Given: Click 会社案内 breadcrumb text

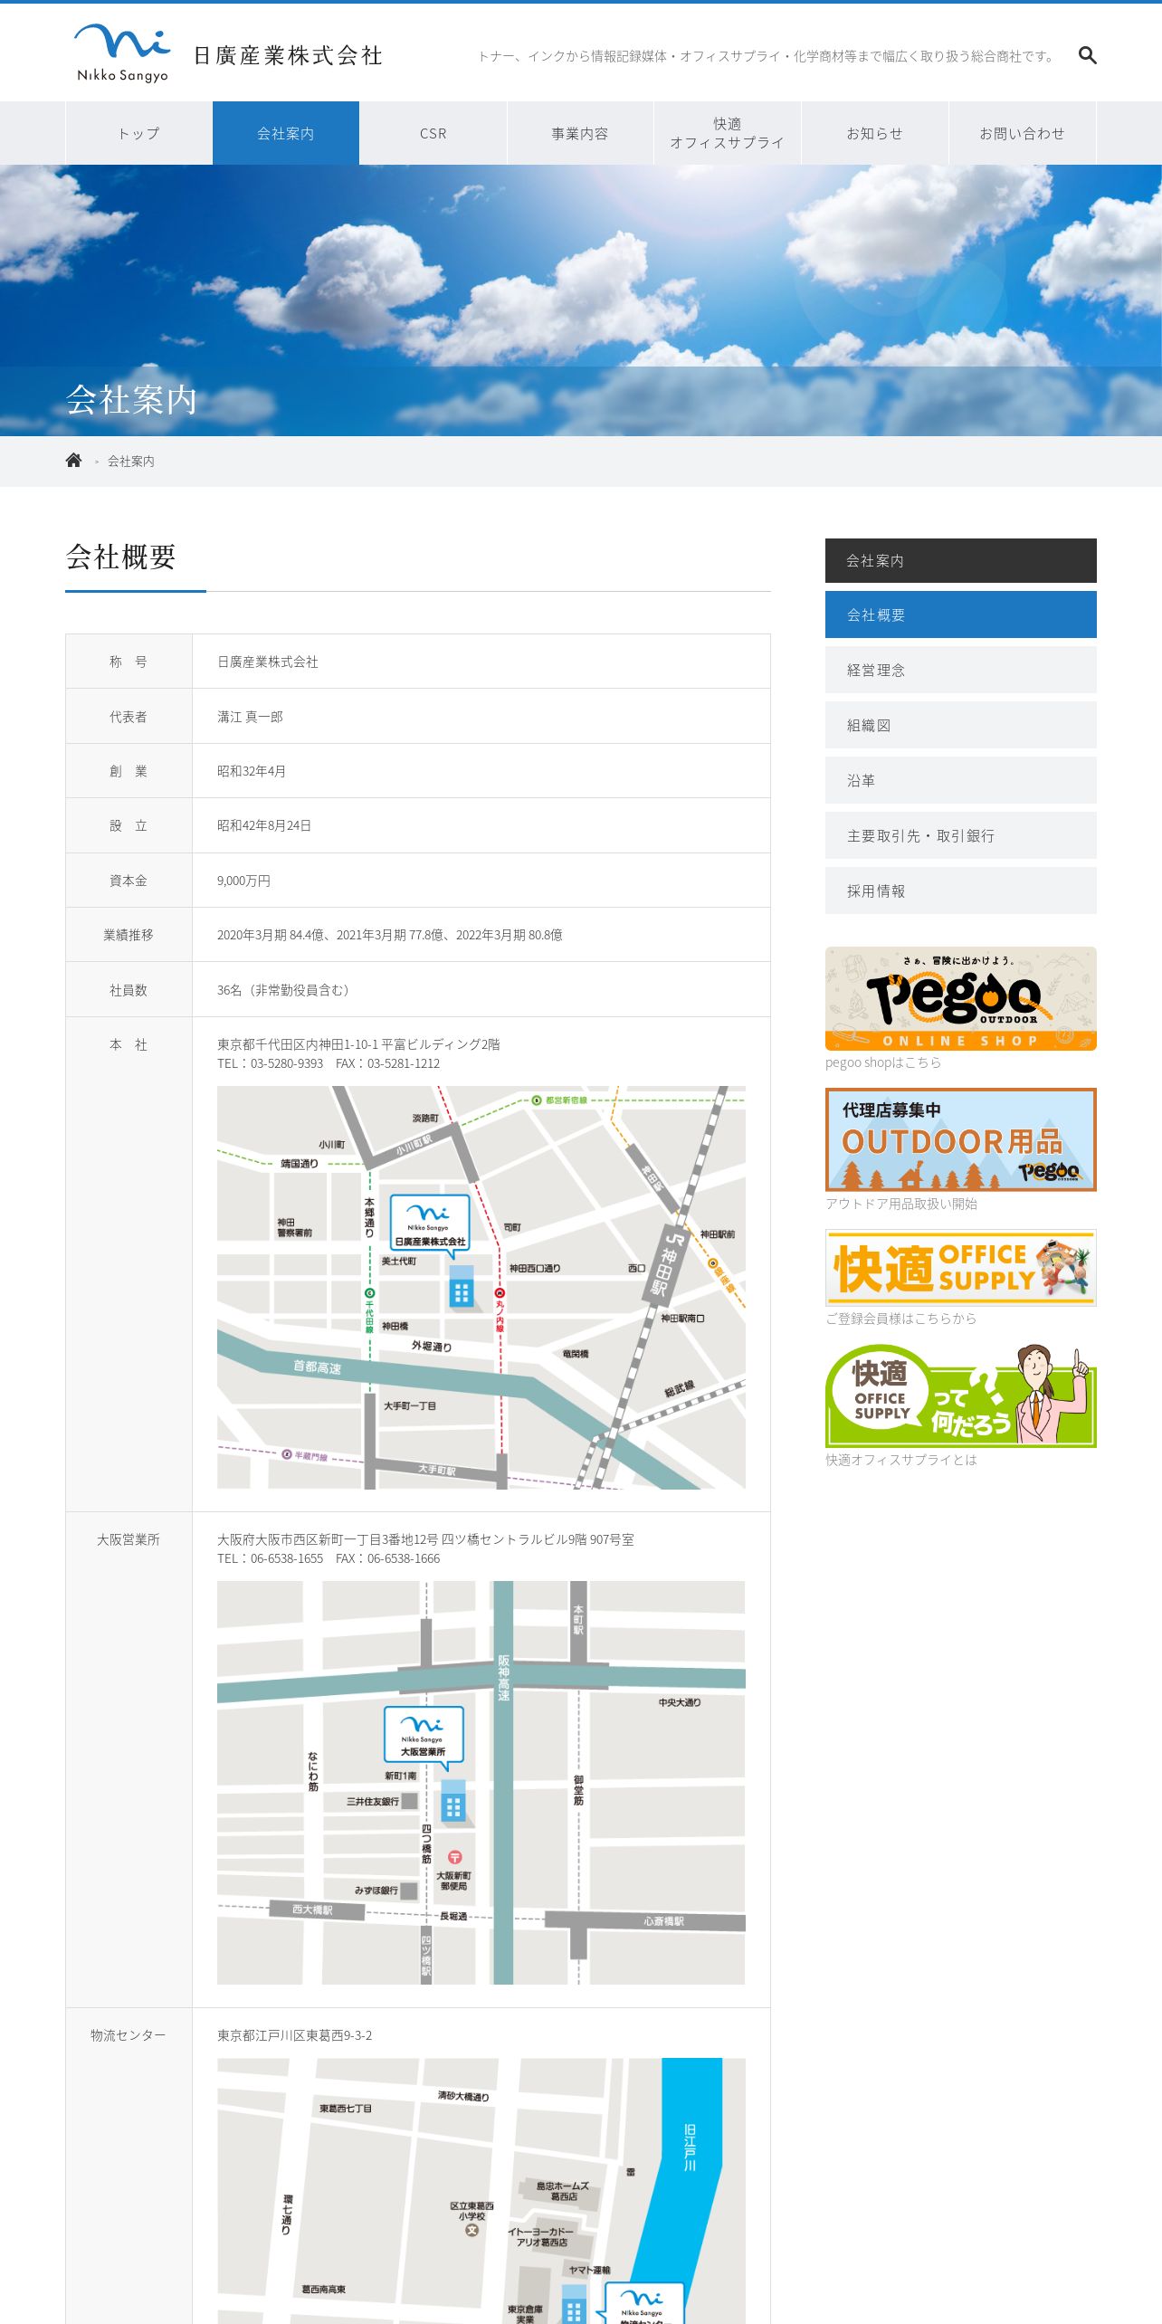Looking at the screenshot, I should pos(131,462).
